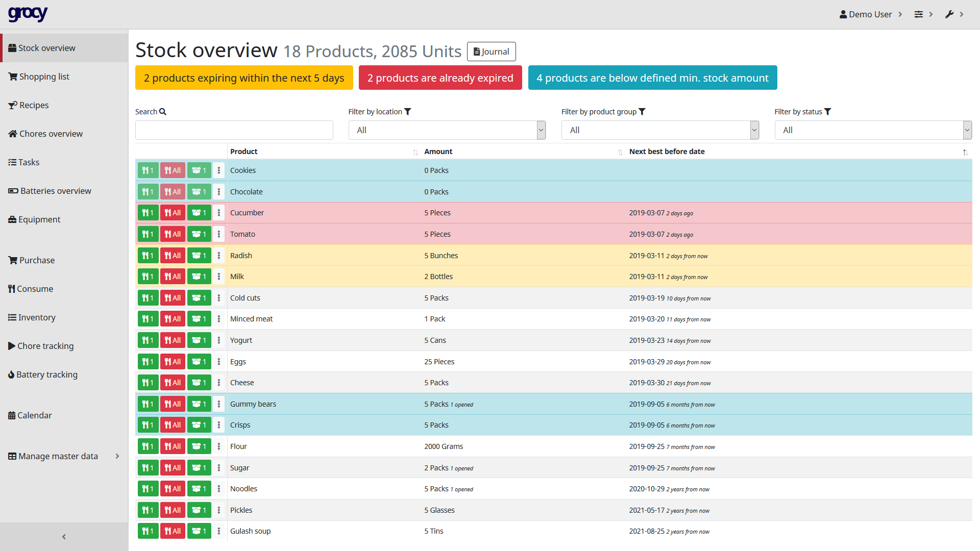Screen dimensions: 980x551
Task: Click the Journal button
Action: click(491, 52)
